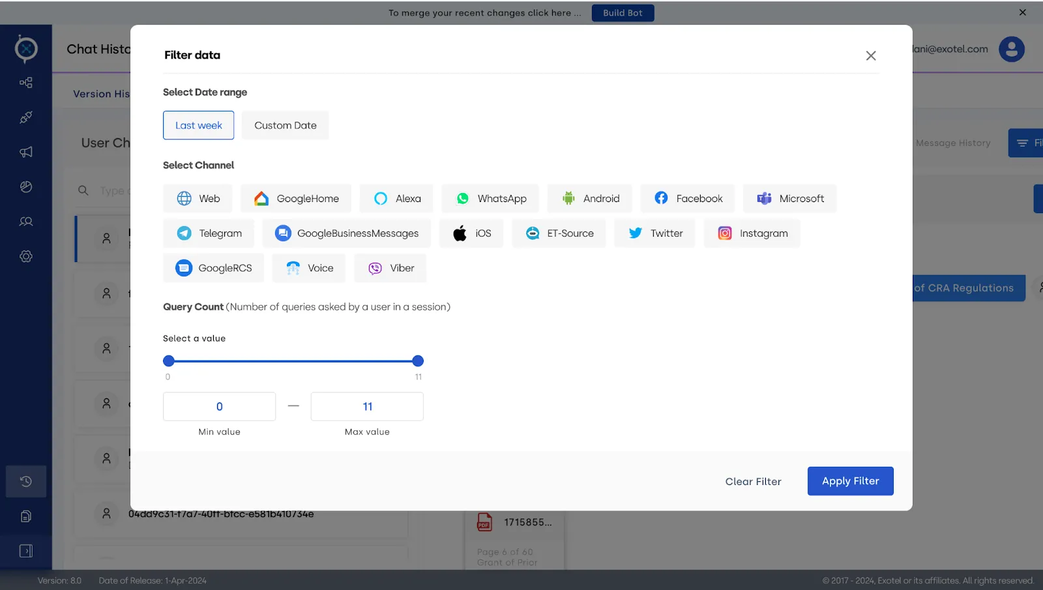Choose the Instagram channel

(x=752, y=233)
